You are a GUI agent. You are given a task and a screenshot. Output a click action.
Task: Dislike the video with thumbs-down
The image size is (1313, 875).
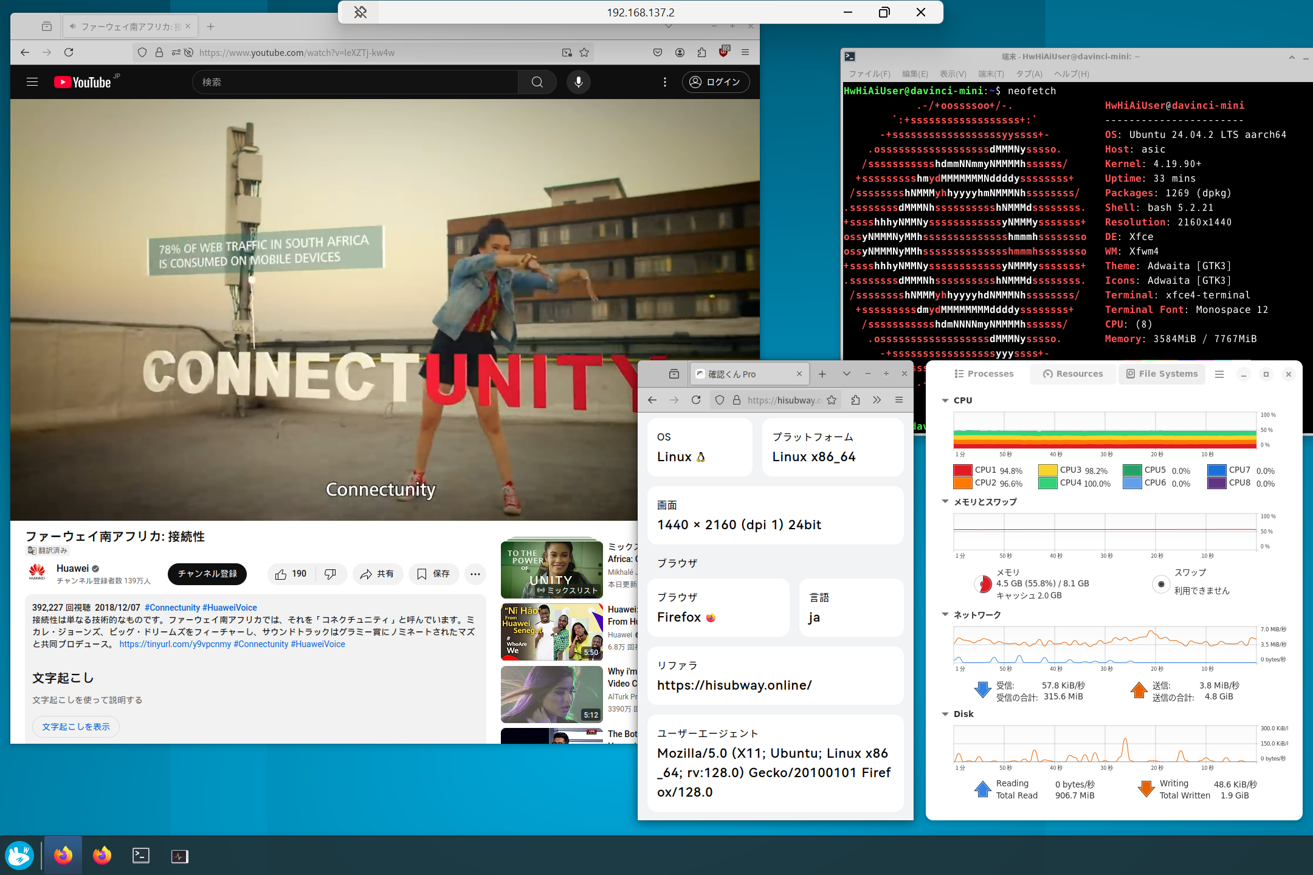pyautogui.click(x=331, y=574)
